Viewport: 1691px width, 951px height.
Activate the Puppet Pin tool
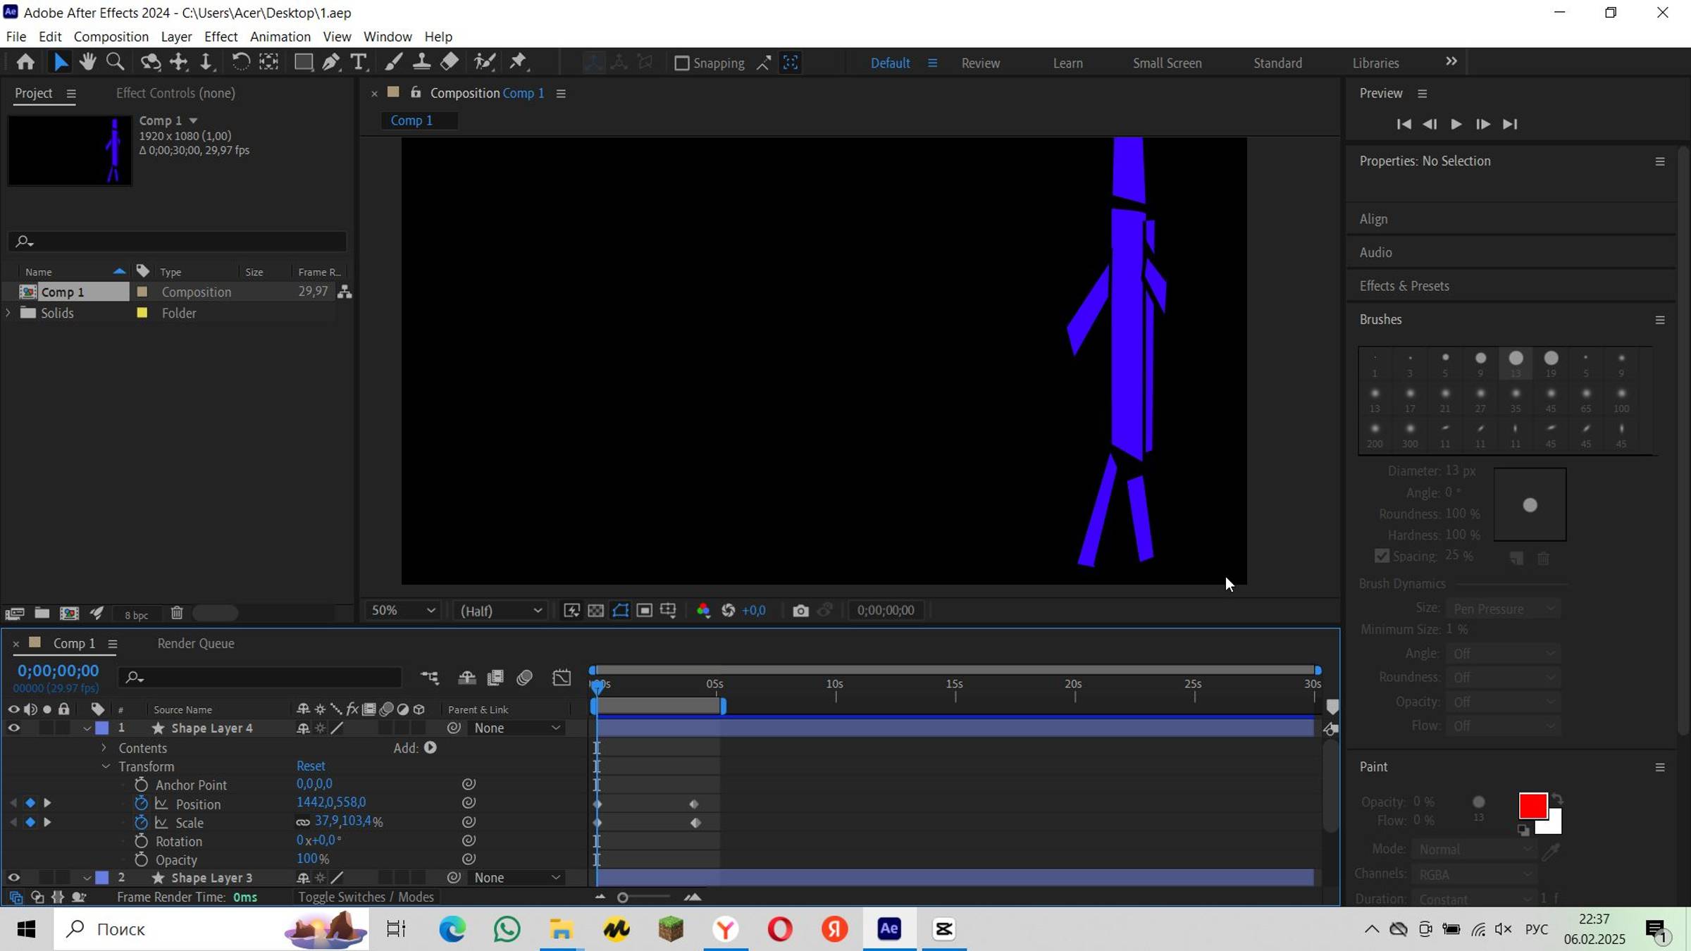(x=519, y=62)
